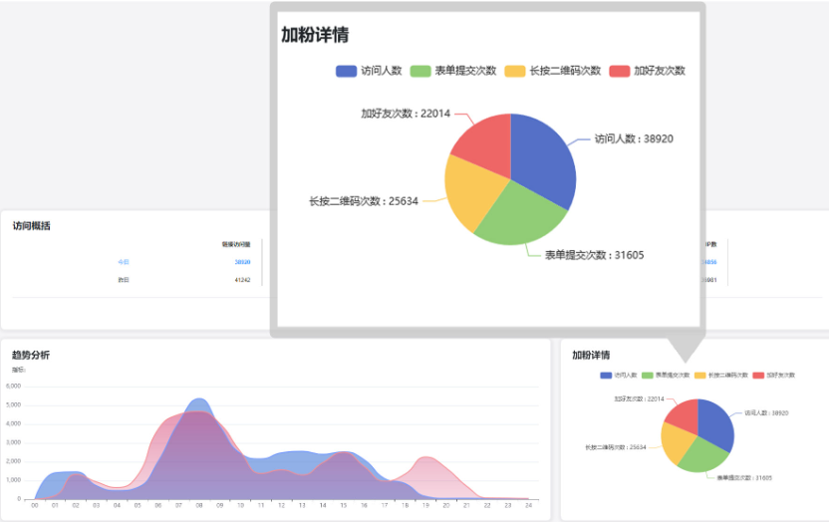This screenshot has height=522, width=836.
Task: Click the 今日 row label in 访问概括
Action: tap(124, 262)
